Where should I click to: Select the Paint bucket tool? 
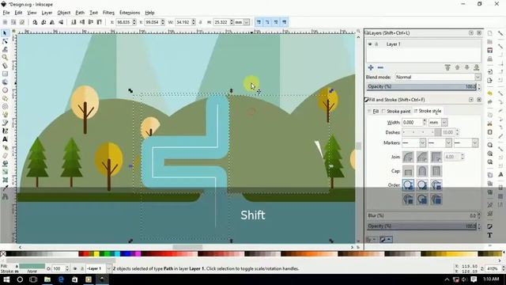point(5,164)
